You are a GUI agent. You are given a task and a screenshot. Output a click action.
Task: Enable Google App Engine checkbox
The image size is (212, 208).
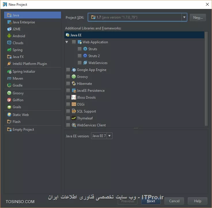click(68, 70)
